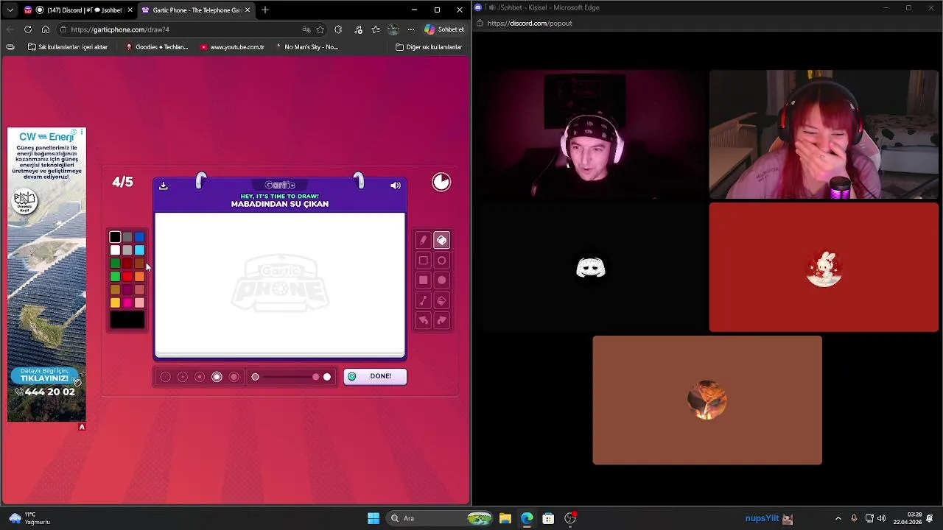Open the browser extensions puzzle icon
This screenshot has width=943, height=530.
(x=338, y=29)
